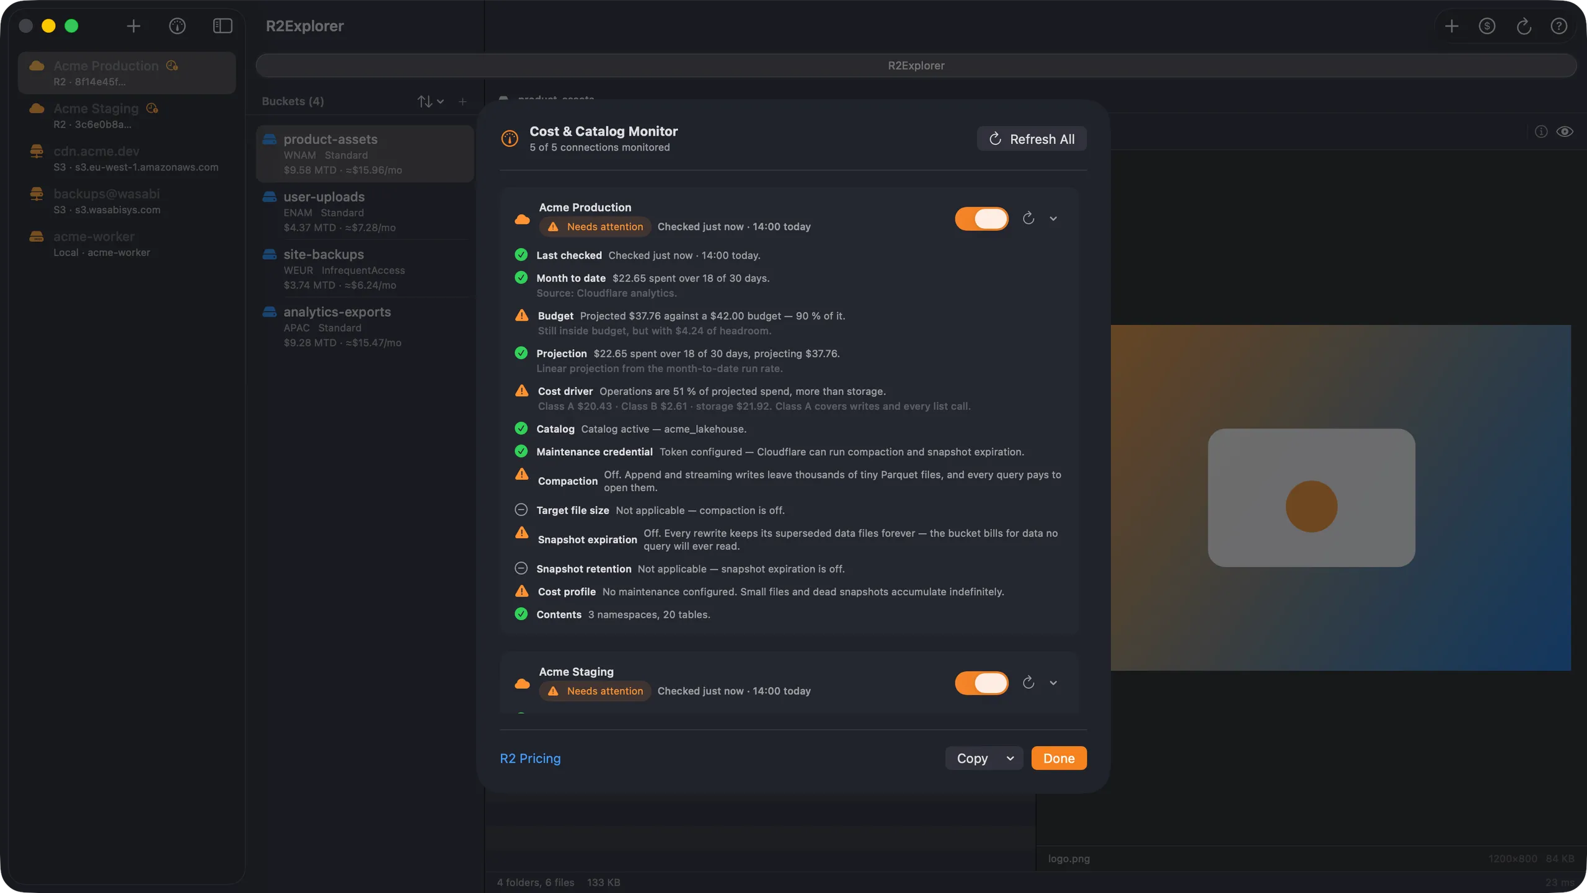The height and width of the screenshot is (893, 1587).
Task: Click the Maintenance credential green check icon
Action: click(x=521, y=451)
